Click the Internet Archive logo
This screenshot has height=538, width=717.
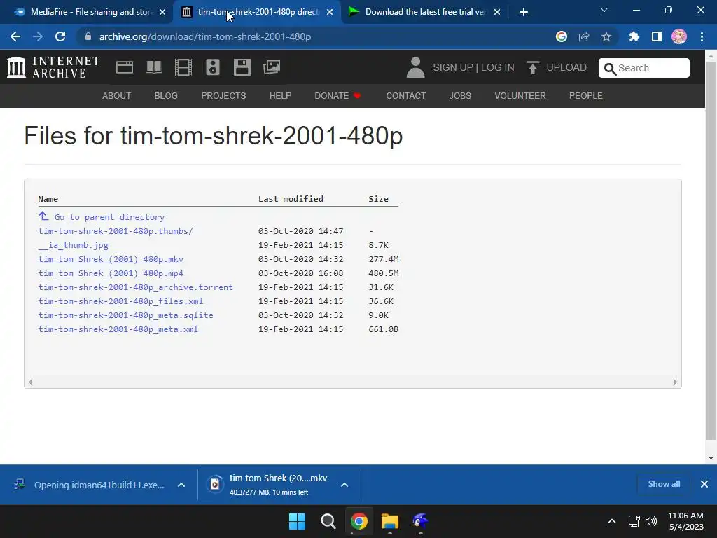53,67
